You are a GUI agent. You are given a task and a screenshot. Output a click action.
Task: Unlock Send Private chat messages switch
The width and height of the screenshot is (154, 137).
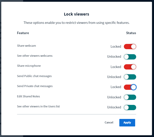click(130, 87)
